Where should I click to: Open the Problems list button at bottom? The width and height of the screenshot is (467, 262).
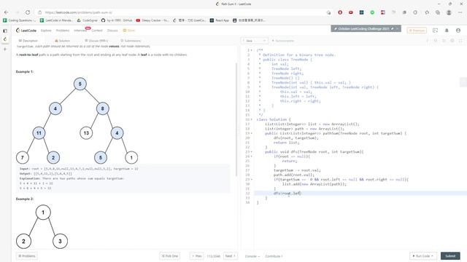pyautogui.click(x=27, y=255)
